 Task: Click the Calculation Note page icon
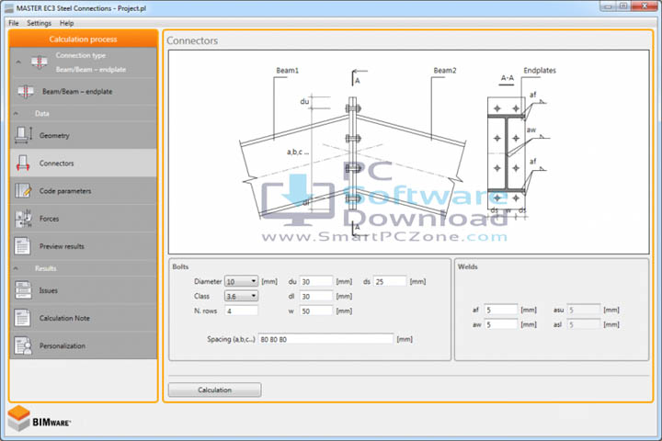click(22, 318)
